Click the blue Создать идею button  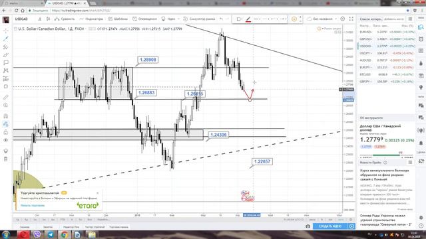coord(330,226)
